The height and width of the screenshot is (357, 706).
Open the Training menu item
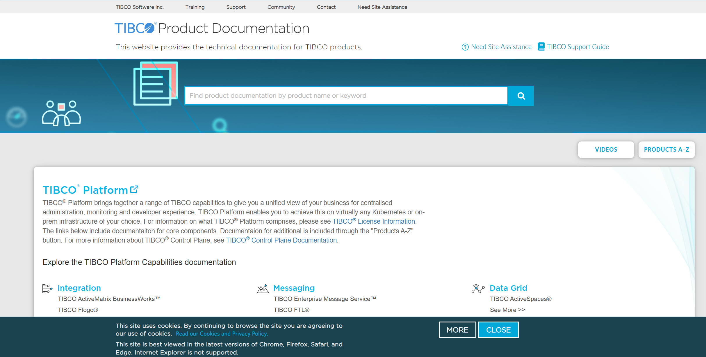tap(195, 7)
